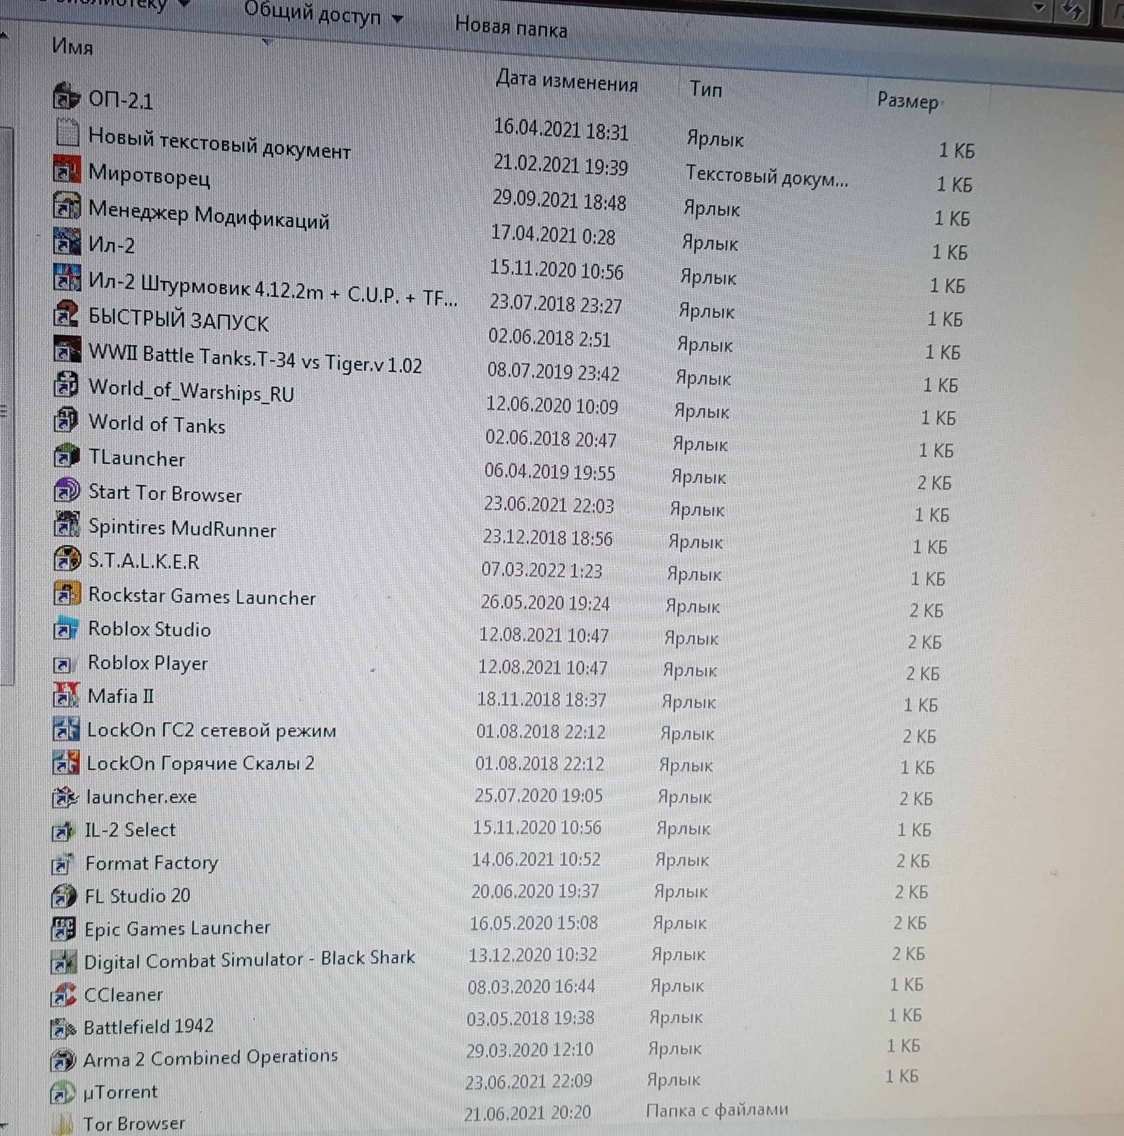Click the S.T.A.L.K.E.R radiation icon
This screenshot has width=1124, height=1136.
66,558
